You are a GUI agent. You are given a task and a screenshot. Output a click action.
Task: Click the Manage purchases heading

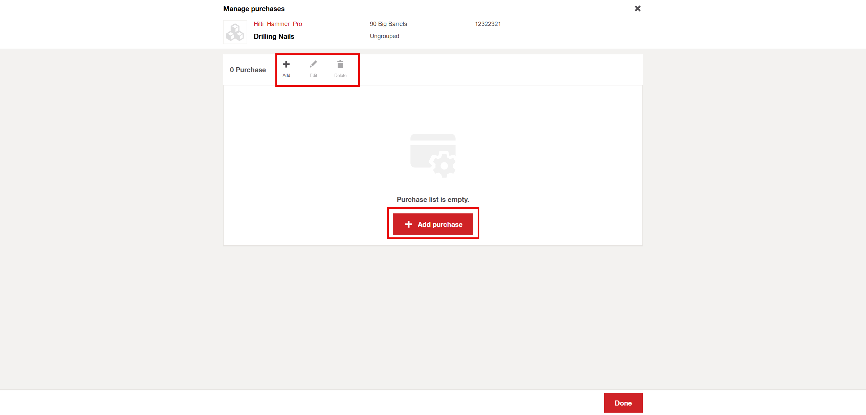tap(254, 9)
